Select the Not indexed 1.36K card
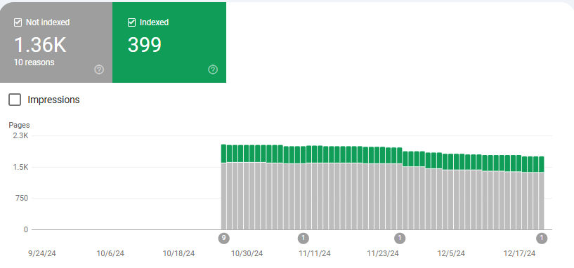Screen dimensions: 574x268 click(x=56, y=42)
